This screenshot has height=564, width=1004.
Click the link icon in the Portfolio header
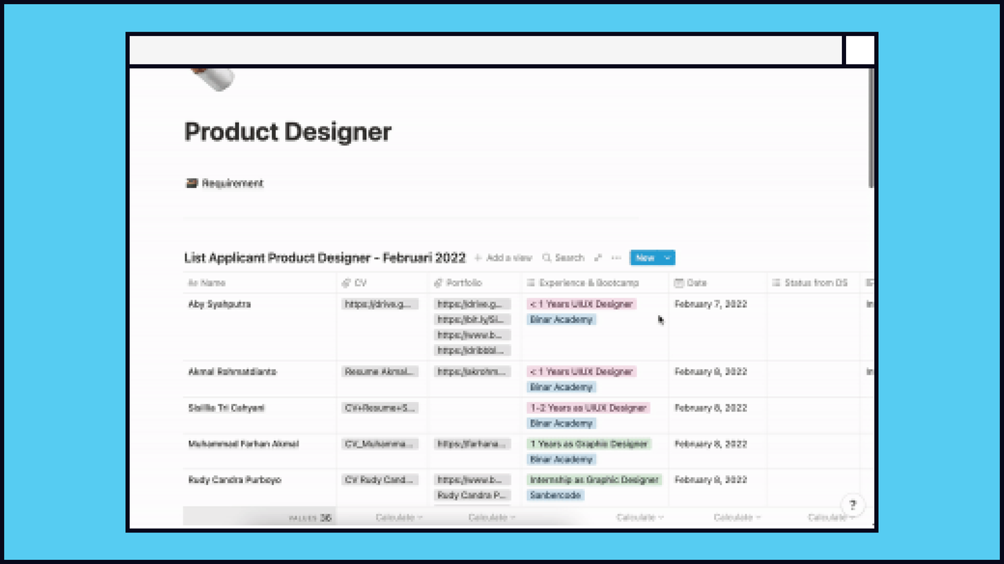[438, 283]
